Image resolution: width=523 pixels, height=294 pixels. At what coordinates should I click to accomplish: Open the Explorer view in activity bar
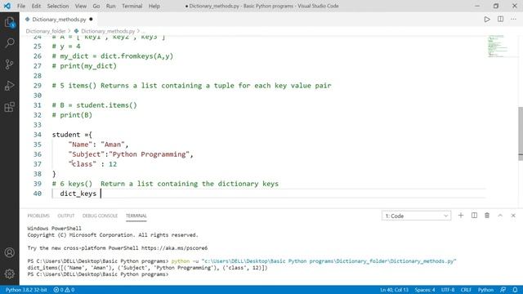click(x=9, y=23)
